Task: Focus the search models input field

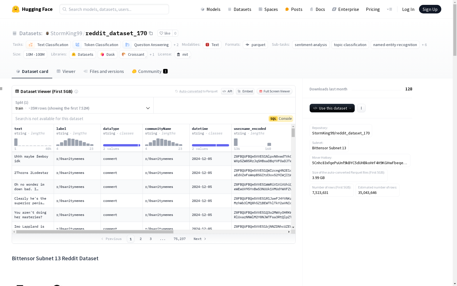Action: pos(114,9)
